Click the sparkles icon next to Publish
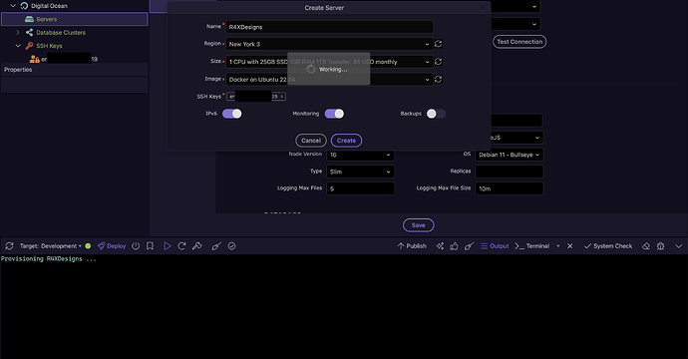 (440, 246)
